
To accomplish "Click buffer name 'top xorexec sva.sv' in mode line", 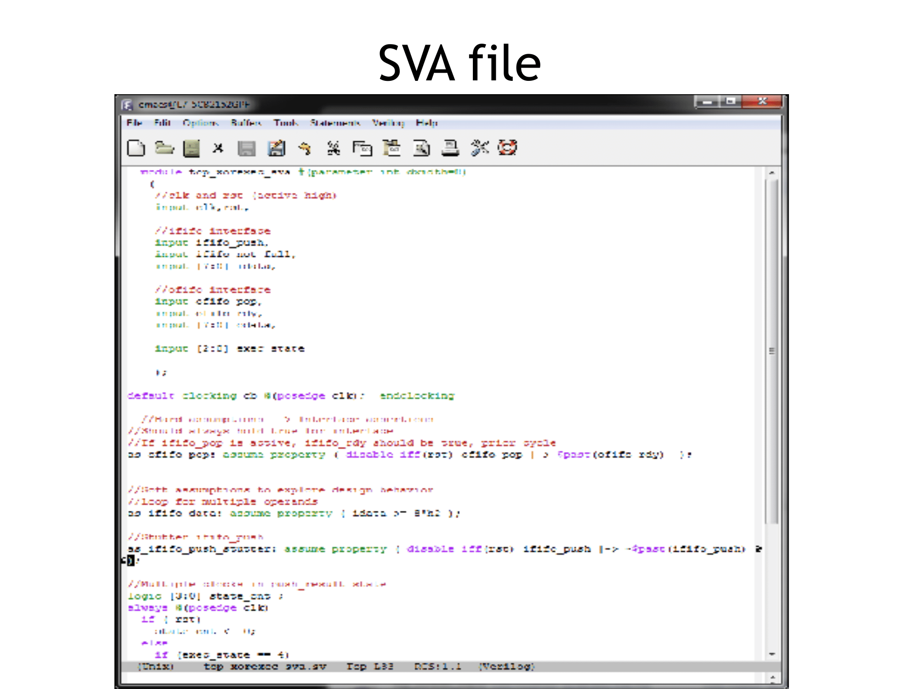I will click(x=265, y=666).
